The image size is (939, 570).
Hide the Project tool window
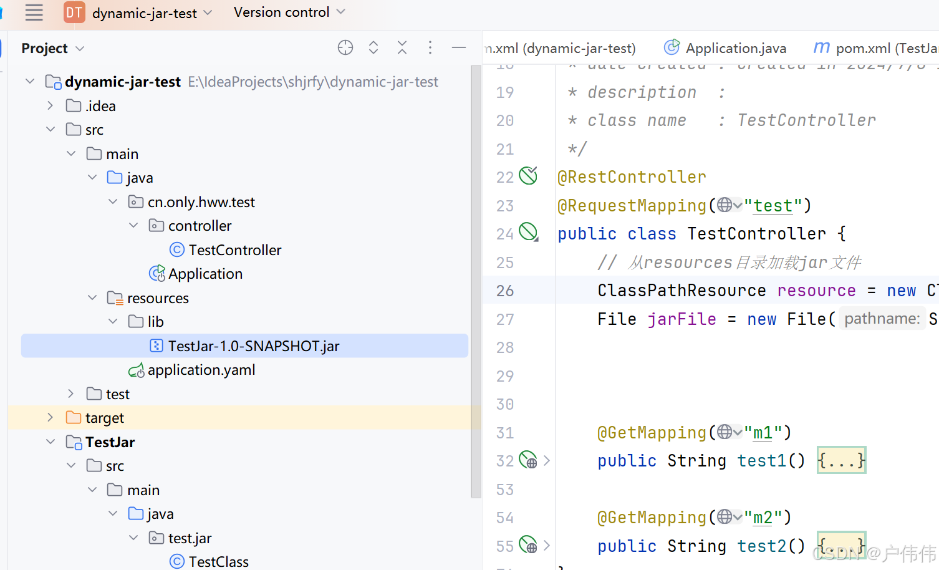pyautogui.click(x=459, y=48)
